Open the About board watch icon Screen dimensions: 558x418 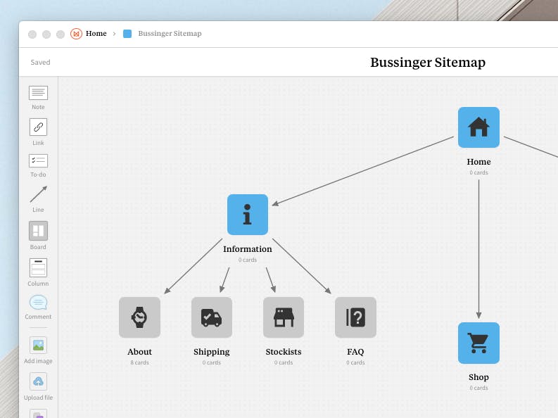point(139,317)
